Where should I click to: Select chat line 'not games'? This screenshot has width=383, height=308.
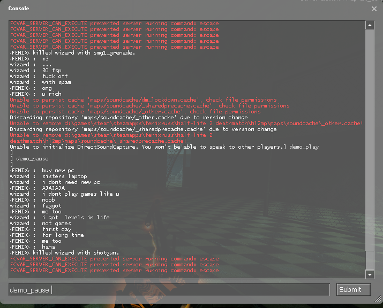(40, 224)
